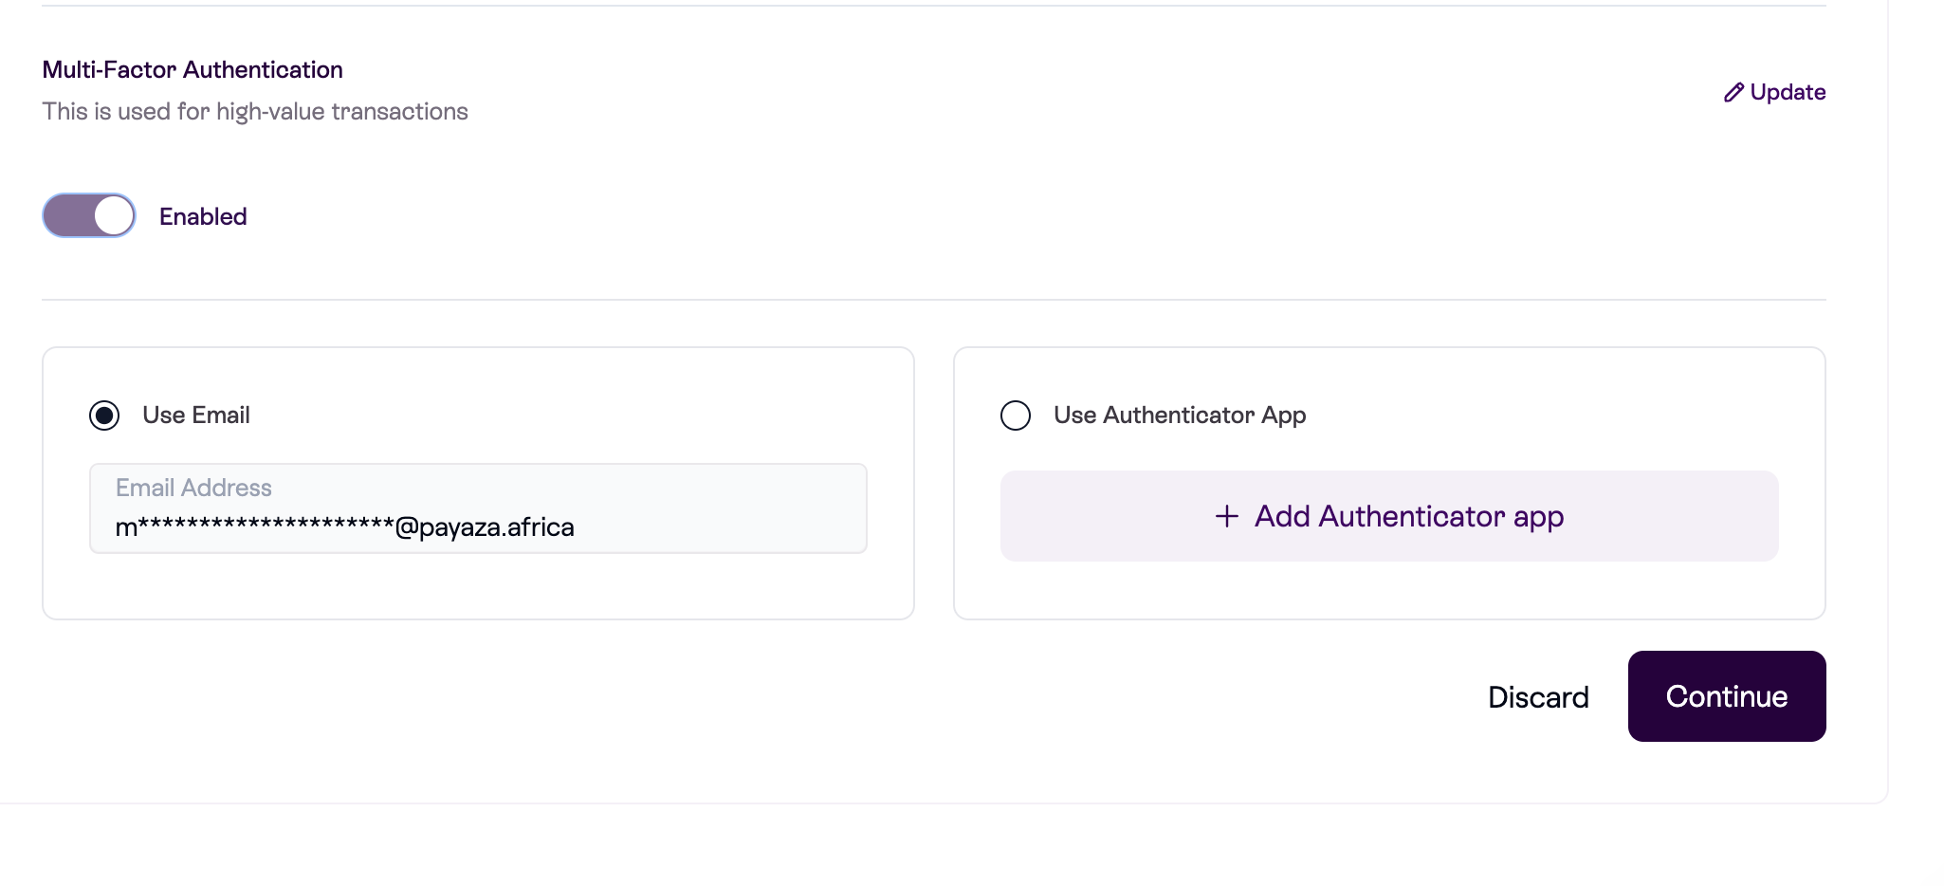Click the masked payaza.africa email text
The width and height of the screenshot is (1944, 886).
click(x=344, y=527)
